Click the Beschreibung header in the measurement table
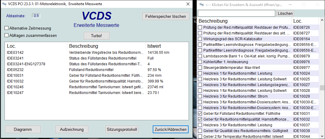This screenshot has height=139, width=325. [x=84, y=46]
